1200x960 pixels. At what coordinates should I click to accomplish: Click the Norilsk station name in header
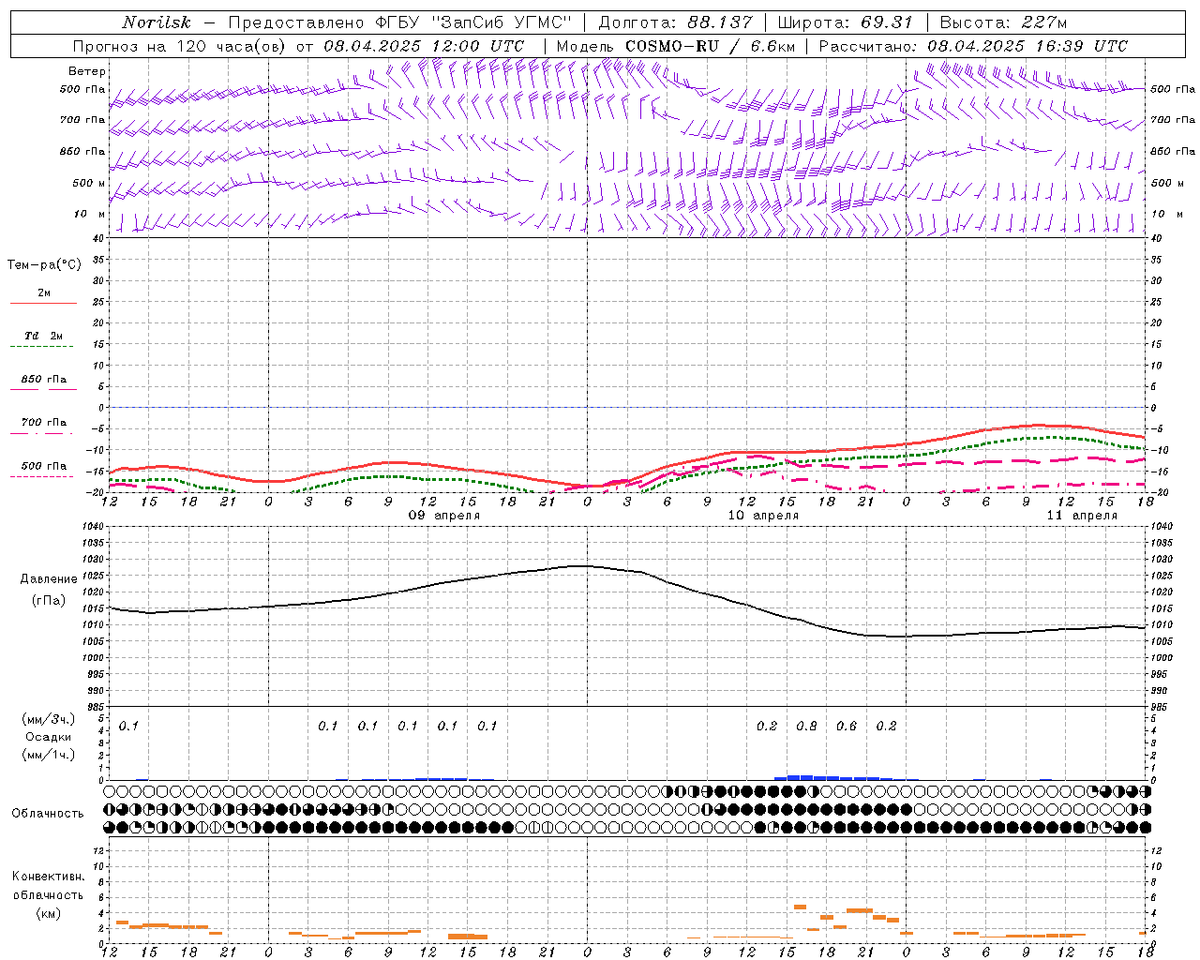click(x=157, y=22)
